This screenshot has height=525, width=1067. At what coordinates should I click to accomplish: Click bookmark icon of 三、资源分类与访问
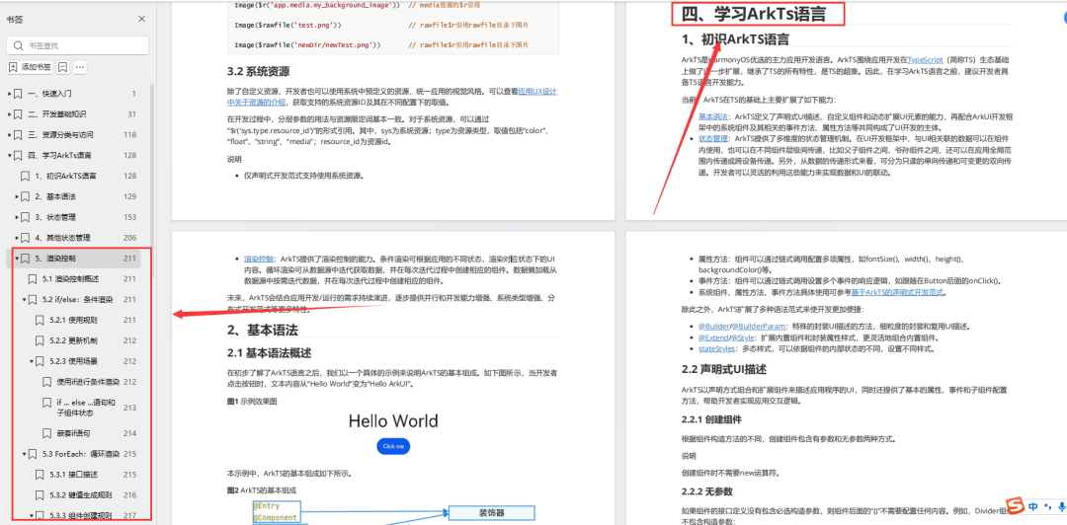click(19, 134)
